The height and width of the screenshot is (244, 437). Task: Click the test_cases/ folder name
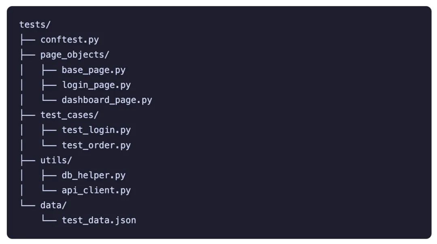[70, 115]
